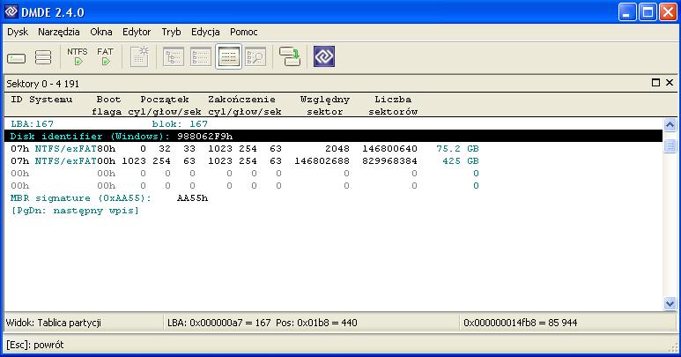Open the Edytor menu
This screenshot has width=681, height=357.
click(137, 32)
